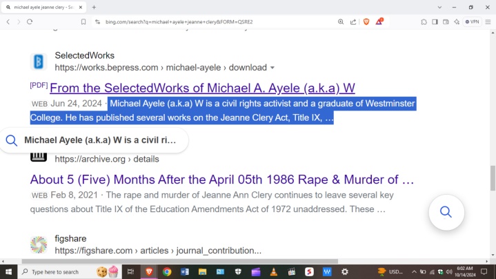Click the Brave browser taskbar icon
This screenshot has width=496, height=279.
[x=149, y=271]
